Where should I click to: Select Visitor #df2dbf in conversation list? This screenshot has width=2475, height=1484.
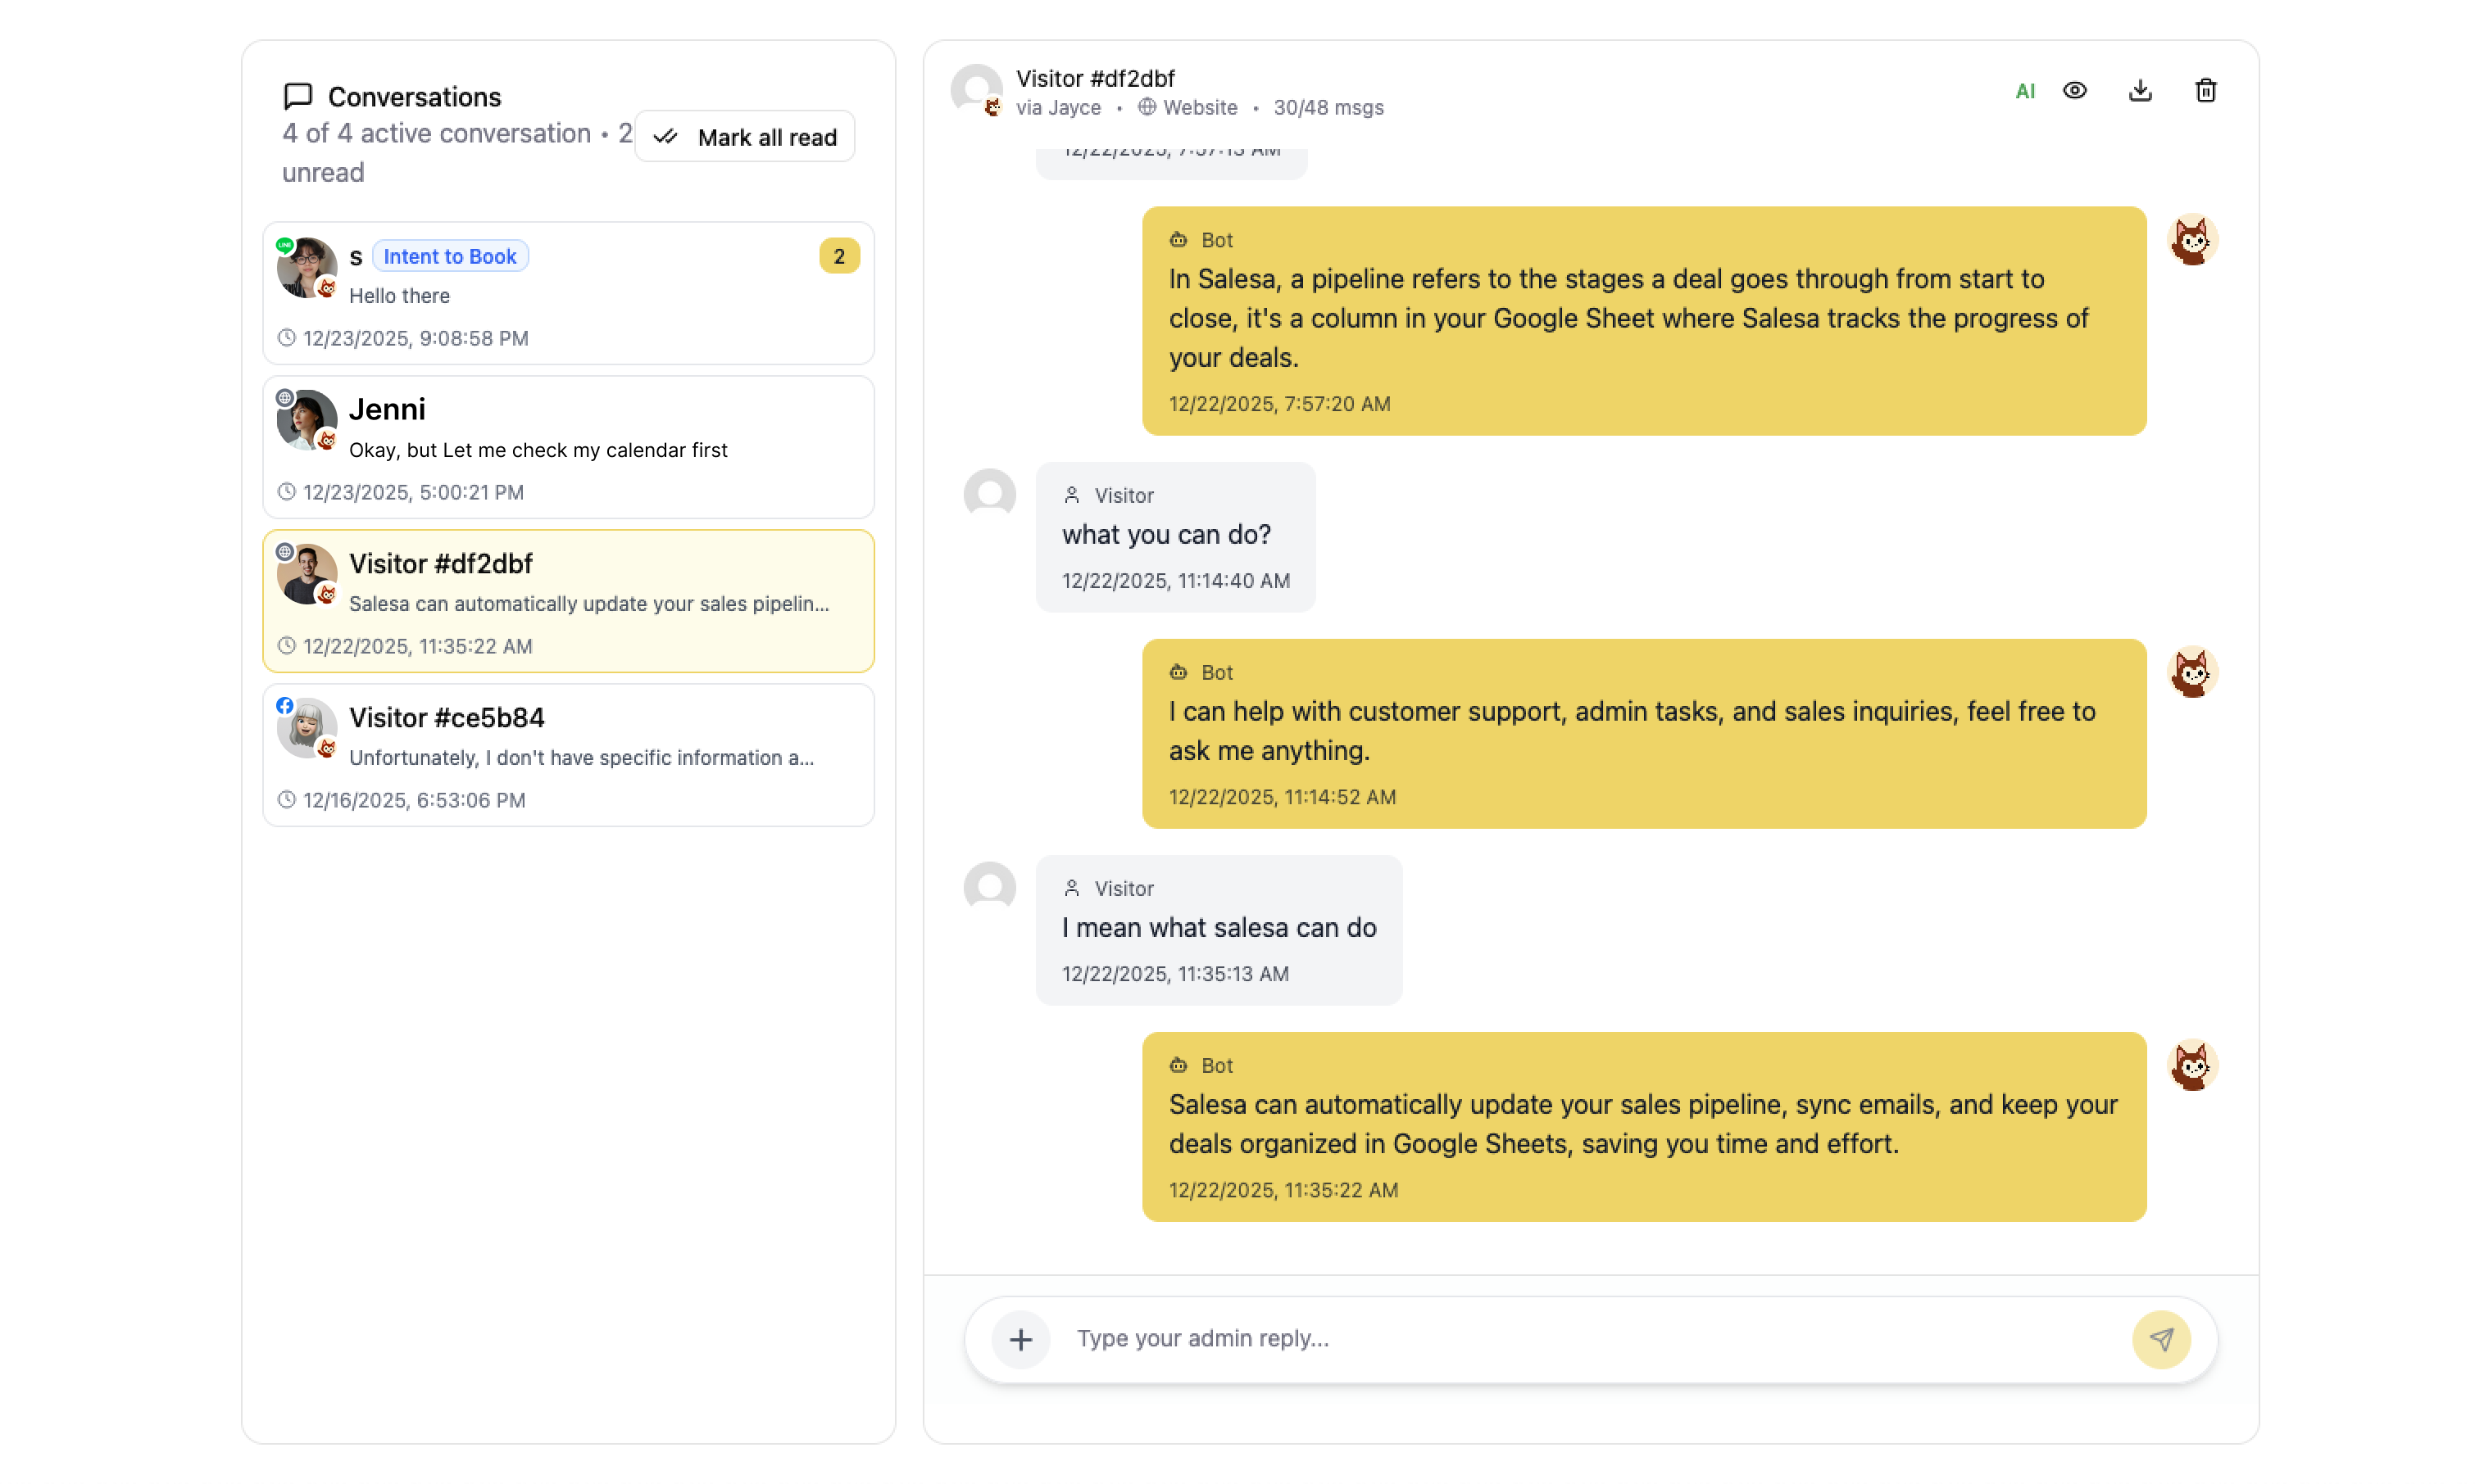pyautogui.click(x=568, y=601)
